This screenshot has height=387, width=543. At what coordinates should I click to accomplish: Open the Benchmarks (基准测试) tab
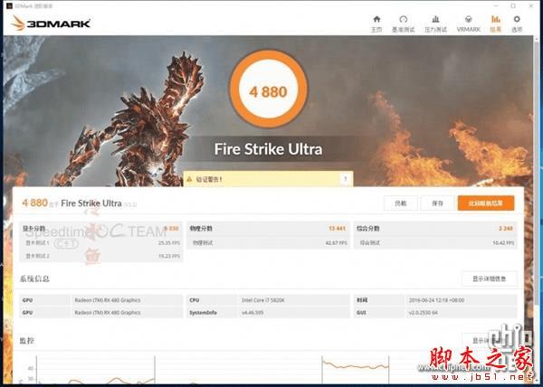(403, 24)
